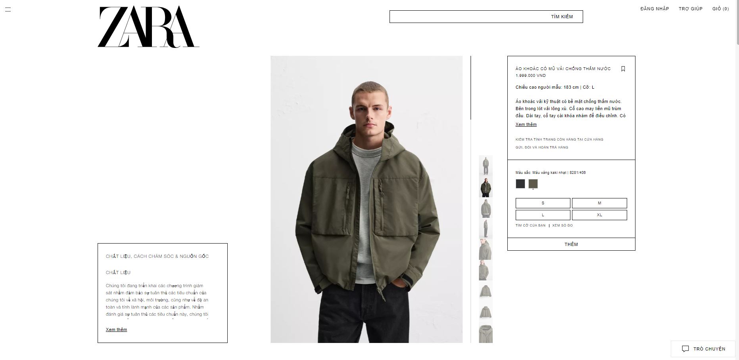Click the ZARA logo
Viewport: 739px width, 360px height.
[148, 27]
